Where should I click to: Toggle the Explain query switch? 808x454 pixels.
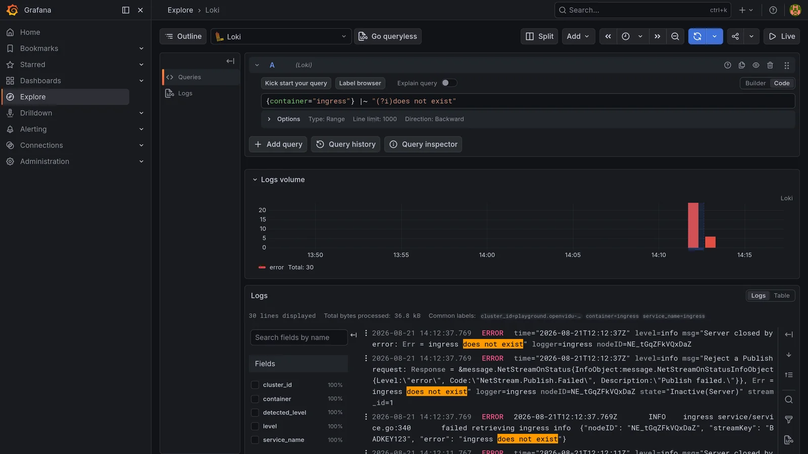[449, 83]
